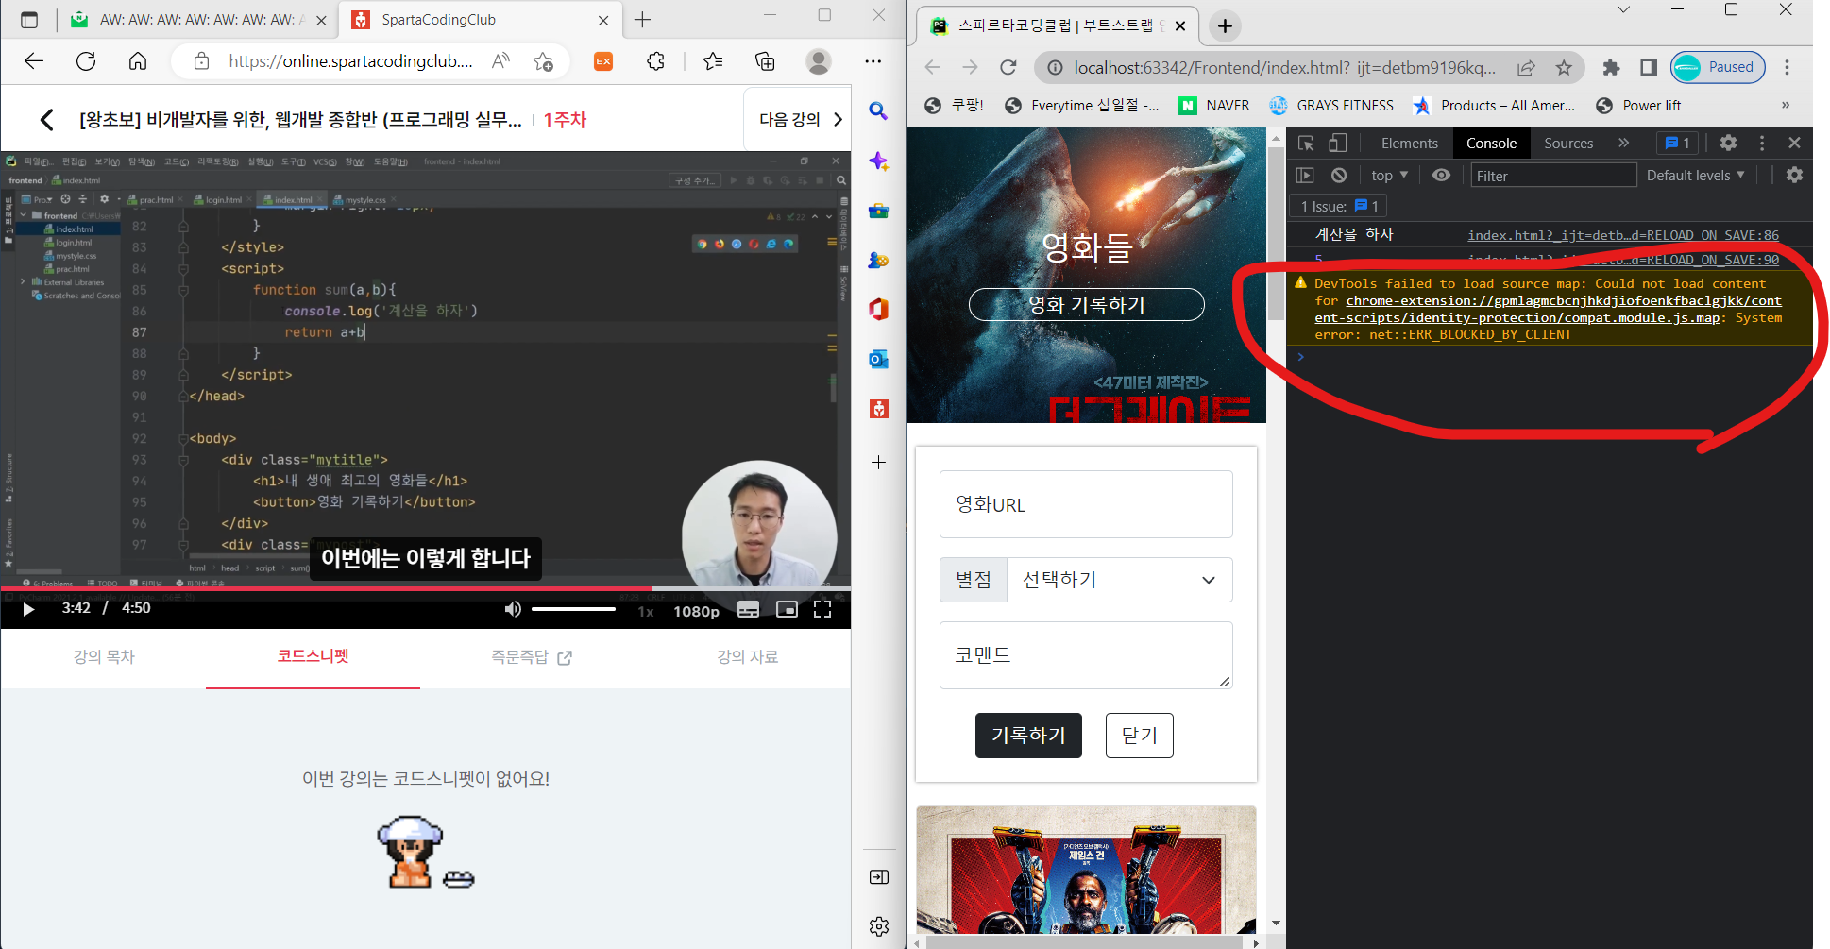
Task: Open Edge profile avatar
Action: coord(819,61)
